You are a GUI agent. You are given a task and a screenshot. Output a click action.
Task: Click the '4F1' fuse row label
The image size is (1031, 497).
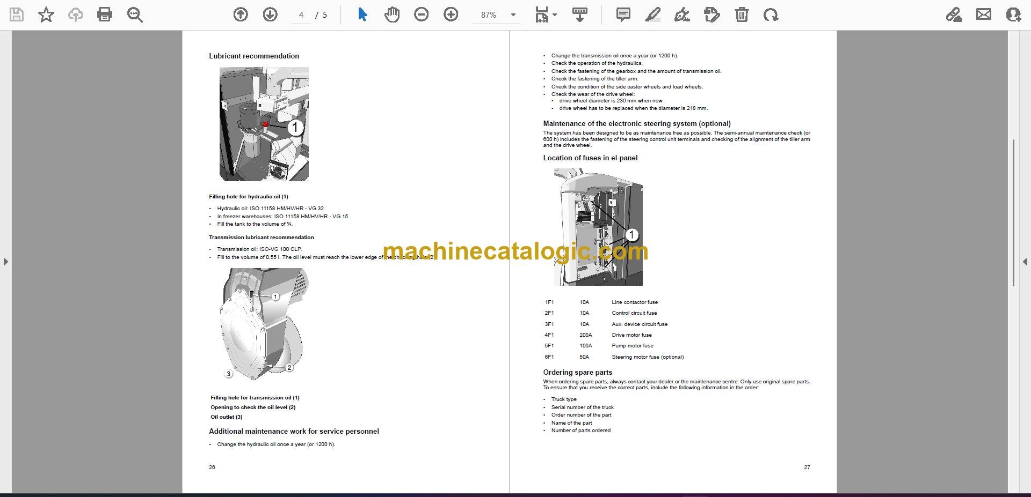tap(549, 335)
